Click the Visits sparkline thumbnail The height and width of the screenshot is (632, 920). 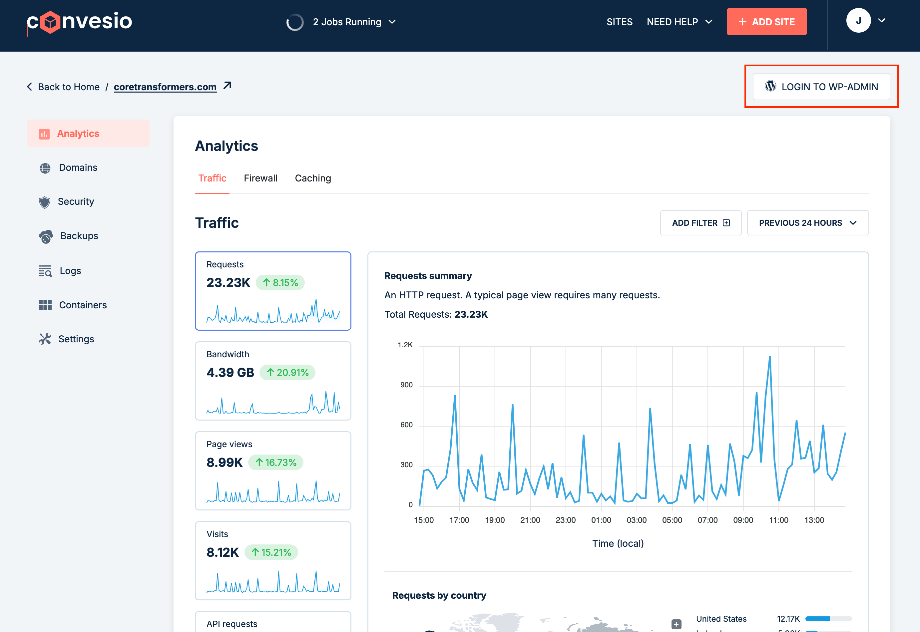273,581
